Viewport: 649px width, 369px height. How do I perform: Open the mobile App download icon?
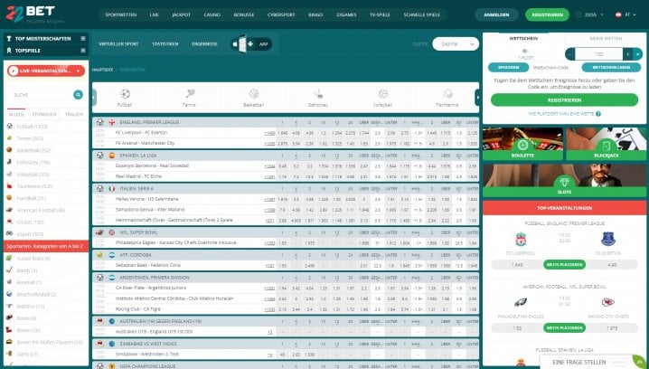251,44
